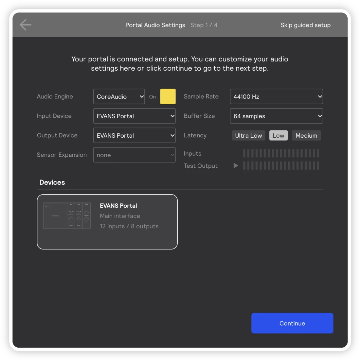This screenshot has height=360, width=360.
Task: Select the EVANS Portal device thumbnail
Action: click(x=67, y=215)
